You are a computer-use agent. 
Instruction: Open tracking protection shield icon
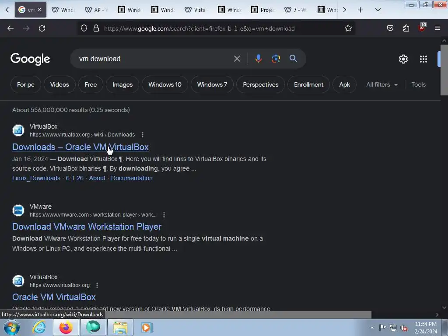84,28
